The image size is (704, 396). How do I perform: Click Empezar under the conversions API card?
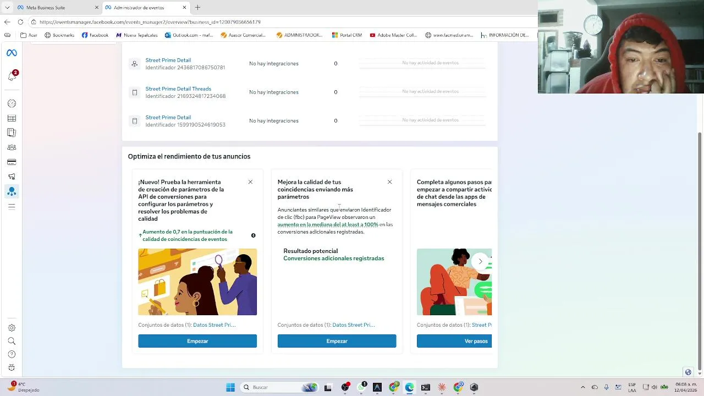197,341
